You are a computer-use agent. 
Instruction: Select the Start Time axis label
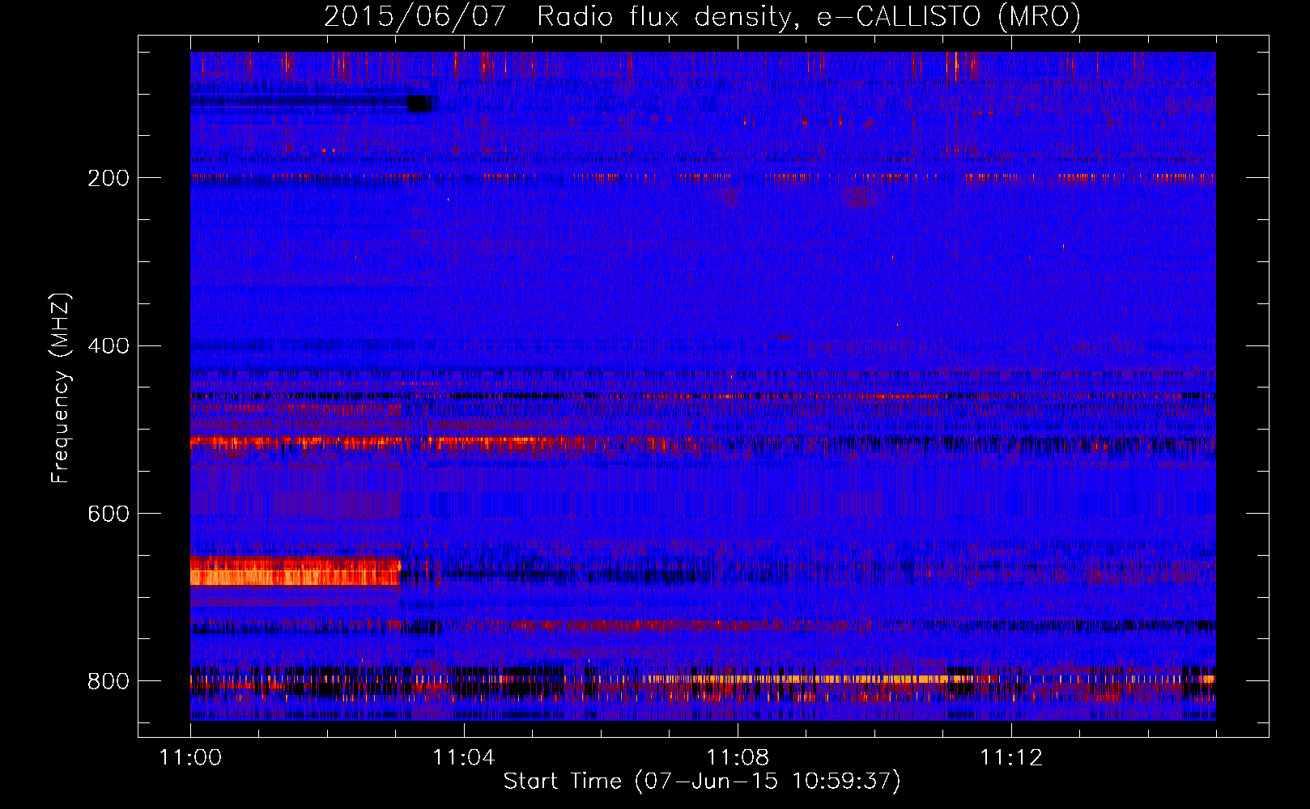[x=702, y=781]
